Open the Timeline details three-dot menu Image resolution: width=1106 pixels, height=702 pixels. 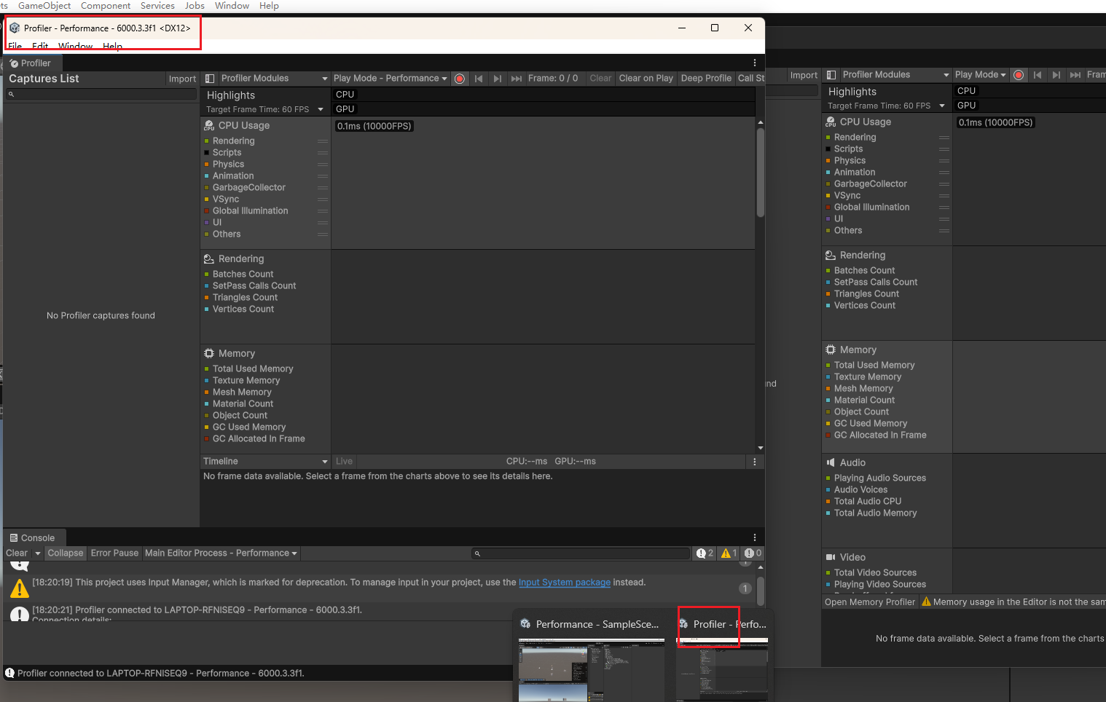[x=755, y=462]
